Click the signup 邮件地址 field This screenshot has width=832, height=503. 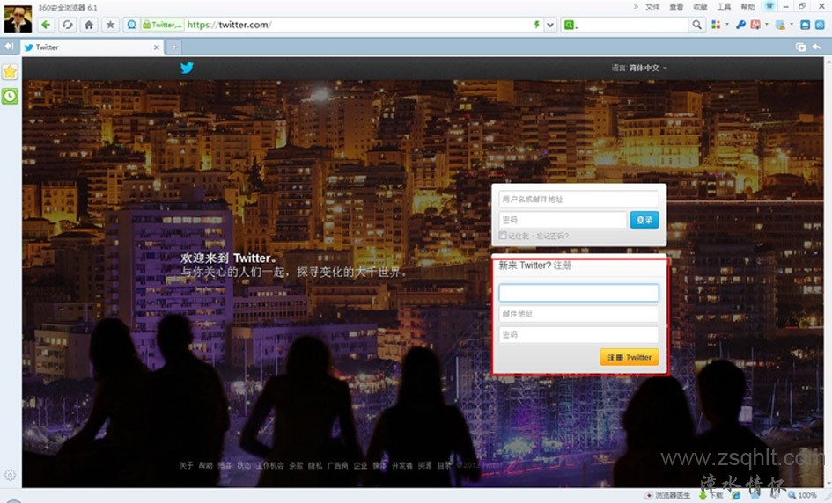578,314
